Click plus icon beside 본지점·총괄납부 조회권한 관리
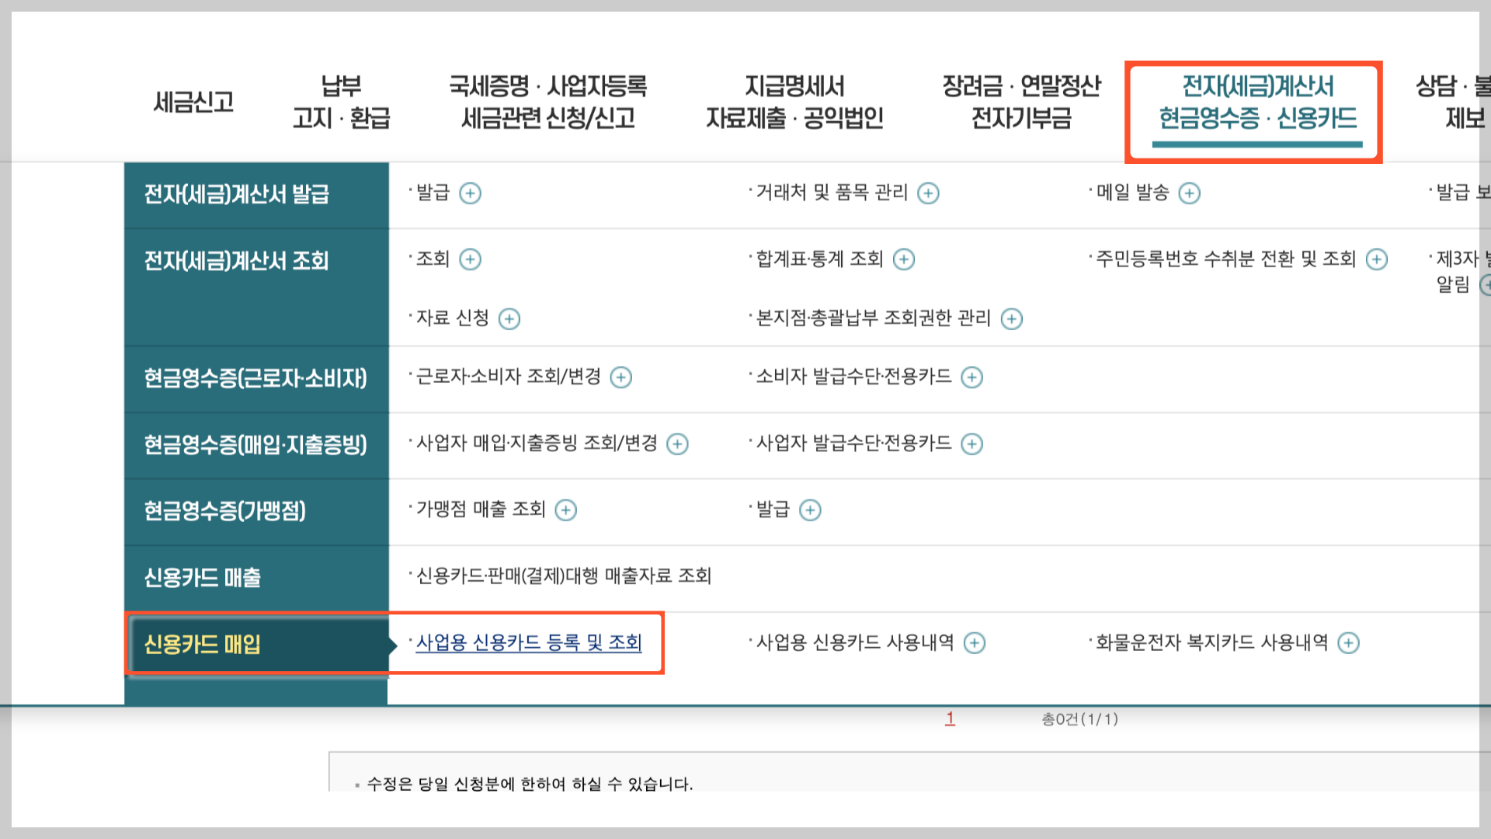 tap(1011, 319)
